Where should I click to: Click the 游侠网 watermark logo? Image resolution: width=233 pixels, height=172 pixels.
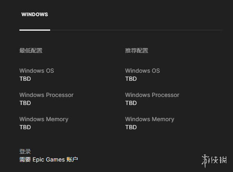pyautogui.click(x=214, y=161)
